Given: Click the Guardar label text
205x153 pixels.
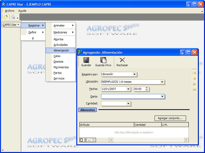Looking at the screenshot, I should 86,65.
